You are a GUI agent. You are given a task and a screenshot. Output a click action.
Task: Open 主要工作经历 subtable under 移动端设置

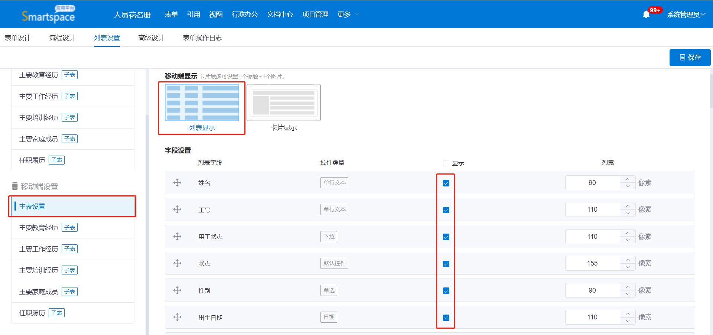coord(72,249)
